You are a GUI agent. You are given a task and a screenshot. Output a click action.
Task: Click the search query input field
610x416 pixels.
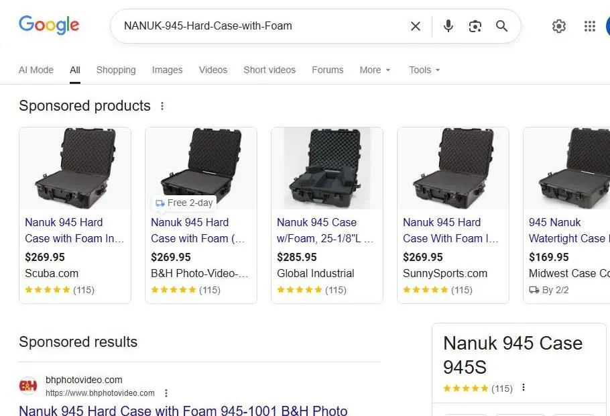[x=261, y=26]
